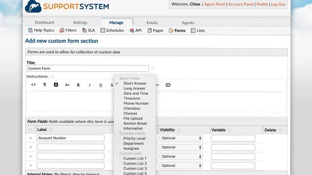Switch to the Settings tab
The image size is (312, 175).
coord(80,23)
